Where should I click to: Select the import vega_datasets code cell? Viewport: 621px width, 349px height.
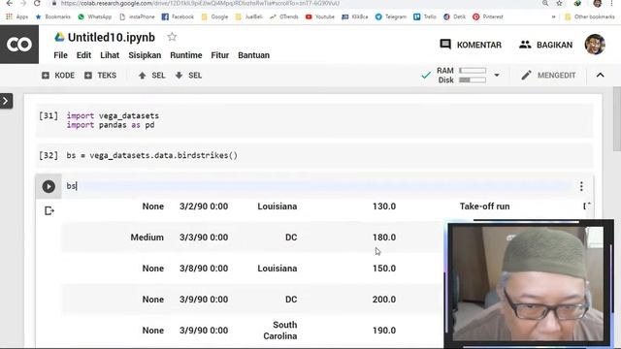tap(314, 120)
